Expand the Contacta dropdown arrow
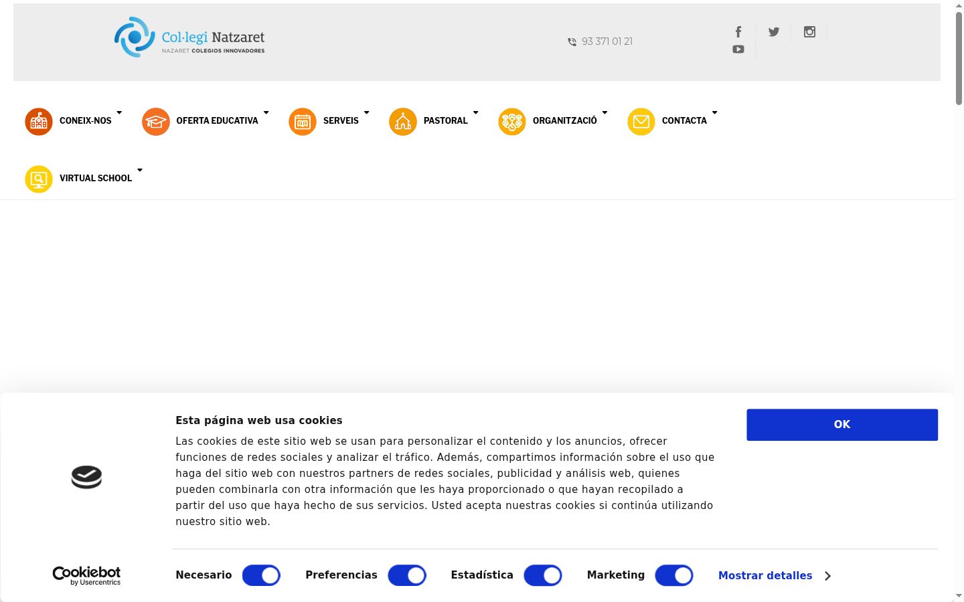 click(x=714, y=112)
